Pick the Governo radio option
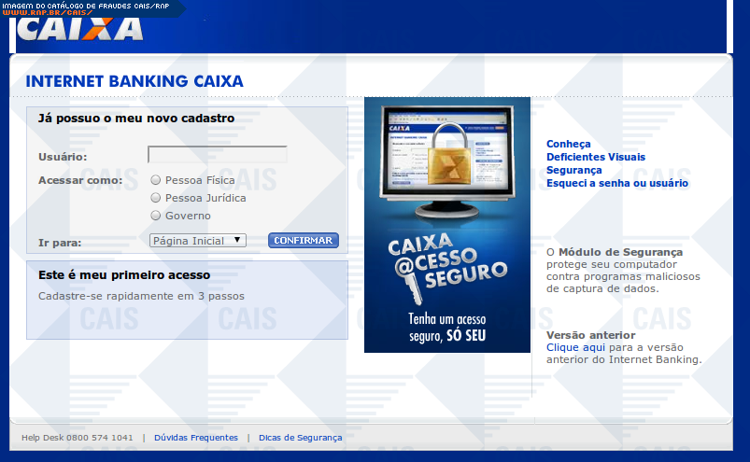This screenshot has width=750, height=462. [156, 216]
